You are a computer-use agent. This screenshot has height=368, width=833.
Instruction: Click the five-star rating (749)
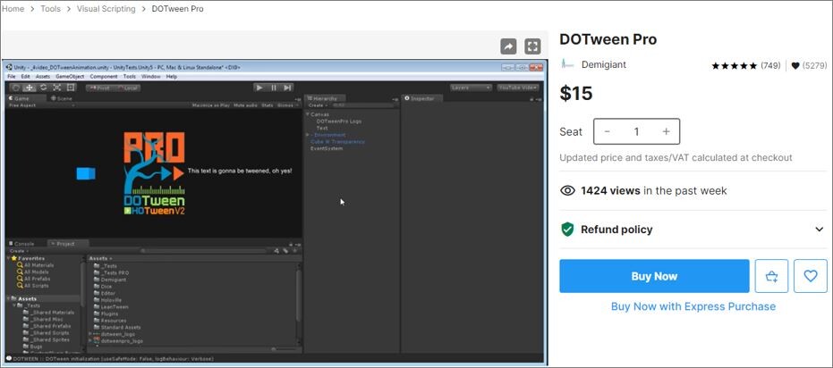pos(735,66)
